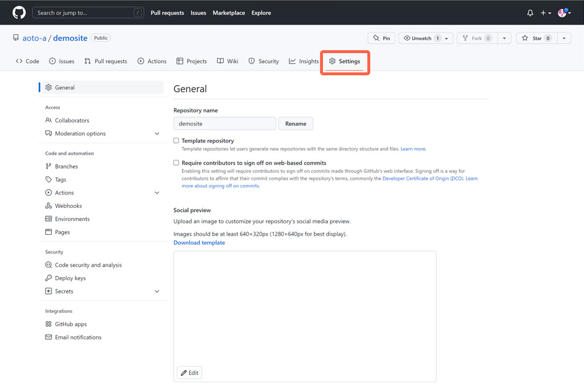Click the General gear icon in sidebar
The image size is (584, 391).
tap(48, 88)
